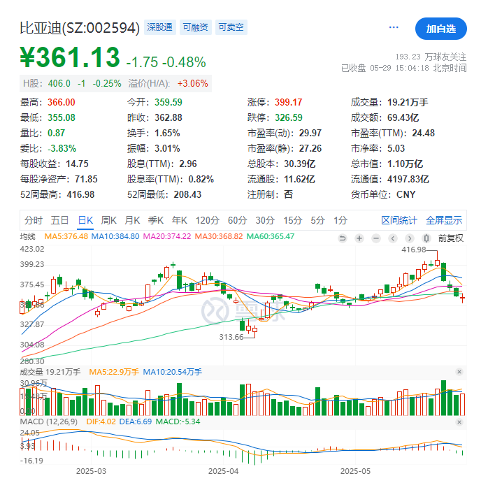Click the MA5:376.48 legend label
Image resolution: width=481 pixels, height=483 pixels.
[66, 236]
